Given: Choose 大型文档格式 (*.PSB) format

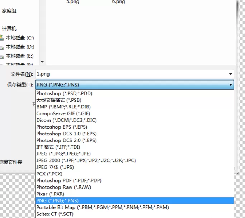Looking at the screenshot, I should coord(135,100).
